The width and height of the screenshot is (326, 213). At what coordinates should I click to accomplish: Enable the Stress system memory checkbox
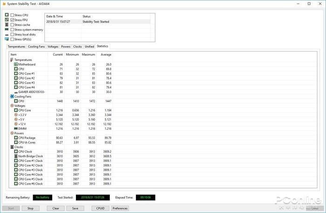pos(12,30)
